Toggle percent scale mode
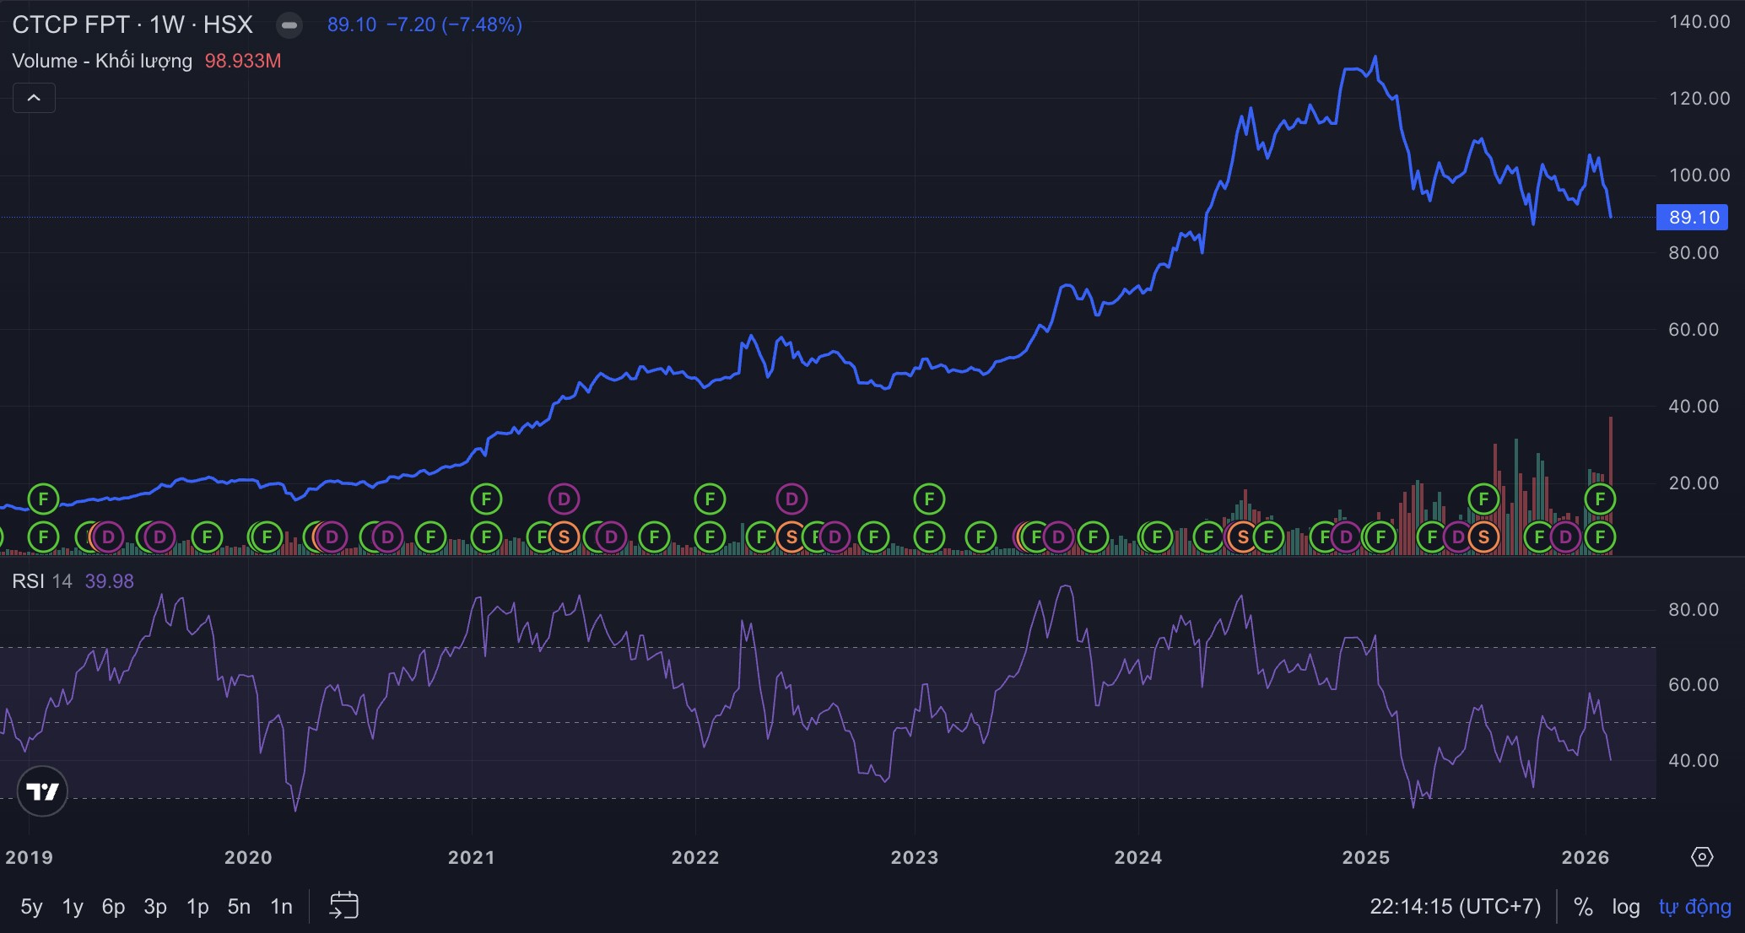Viewport: 1745px width, 933px height. [x=1583, y=907]
